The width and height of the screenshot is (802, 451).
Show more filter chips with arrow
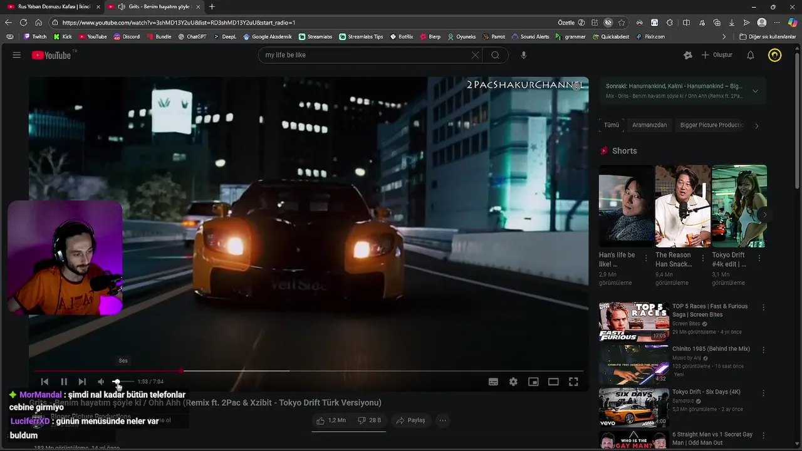pos(756,126)
